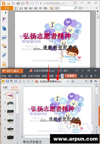Viewport: 100px width, 144px height.
Task: Go to previous search result arrow
Action: point(86,8)
